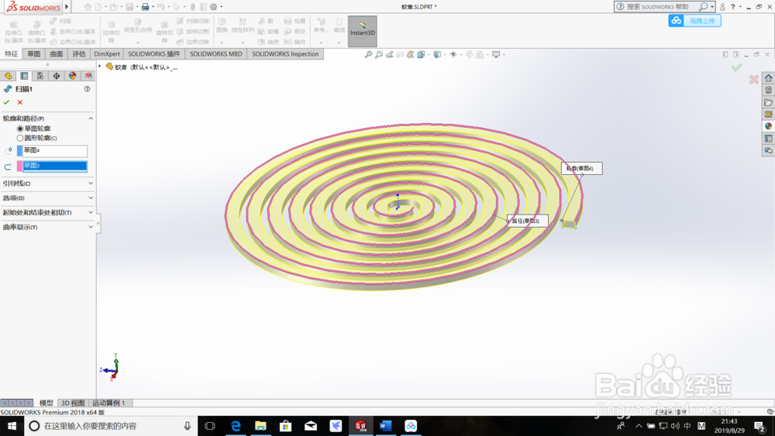
Task: Click the Sweep boss (扫描) tool
Action: [x=60, y=21]
